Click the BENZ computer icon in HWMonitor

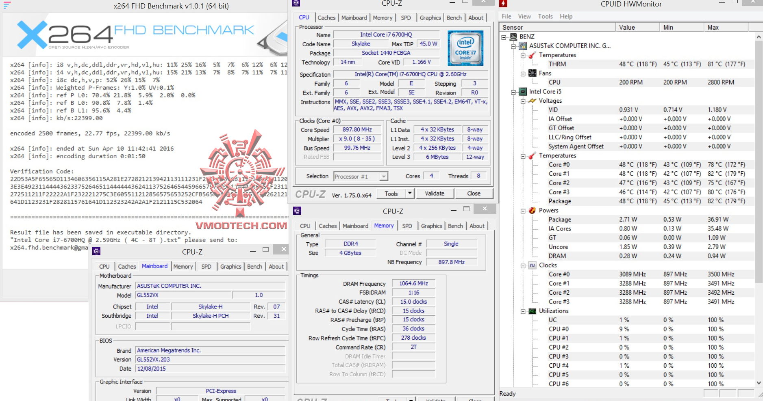tap(513, 37)
